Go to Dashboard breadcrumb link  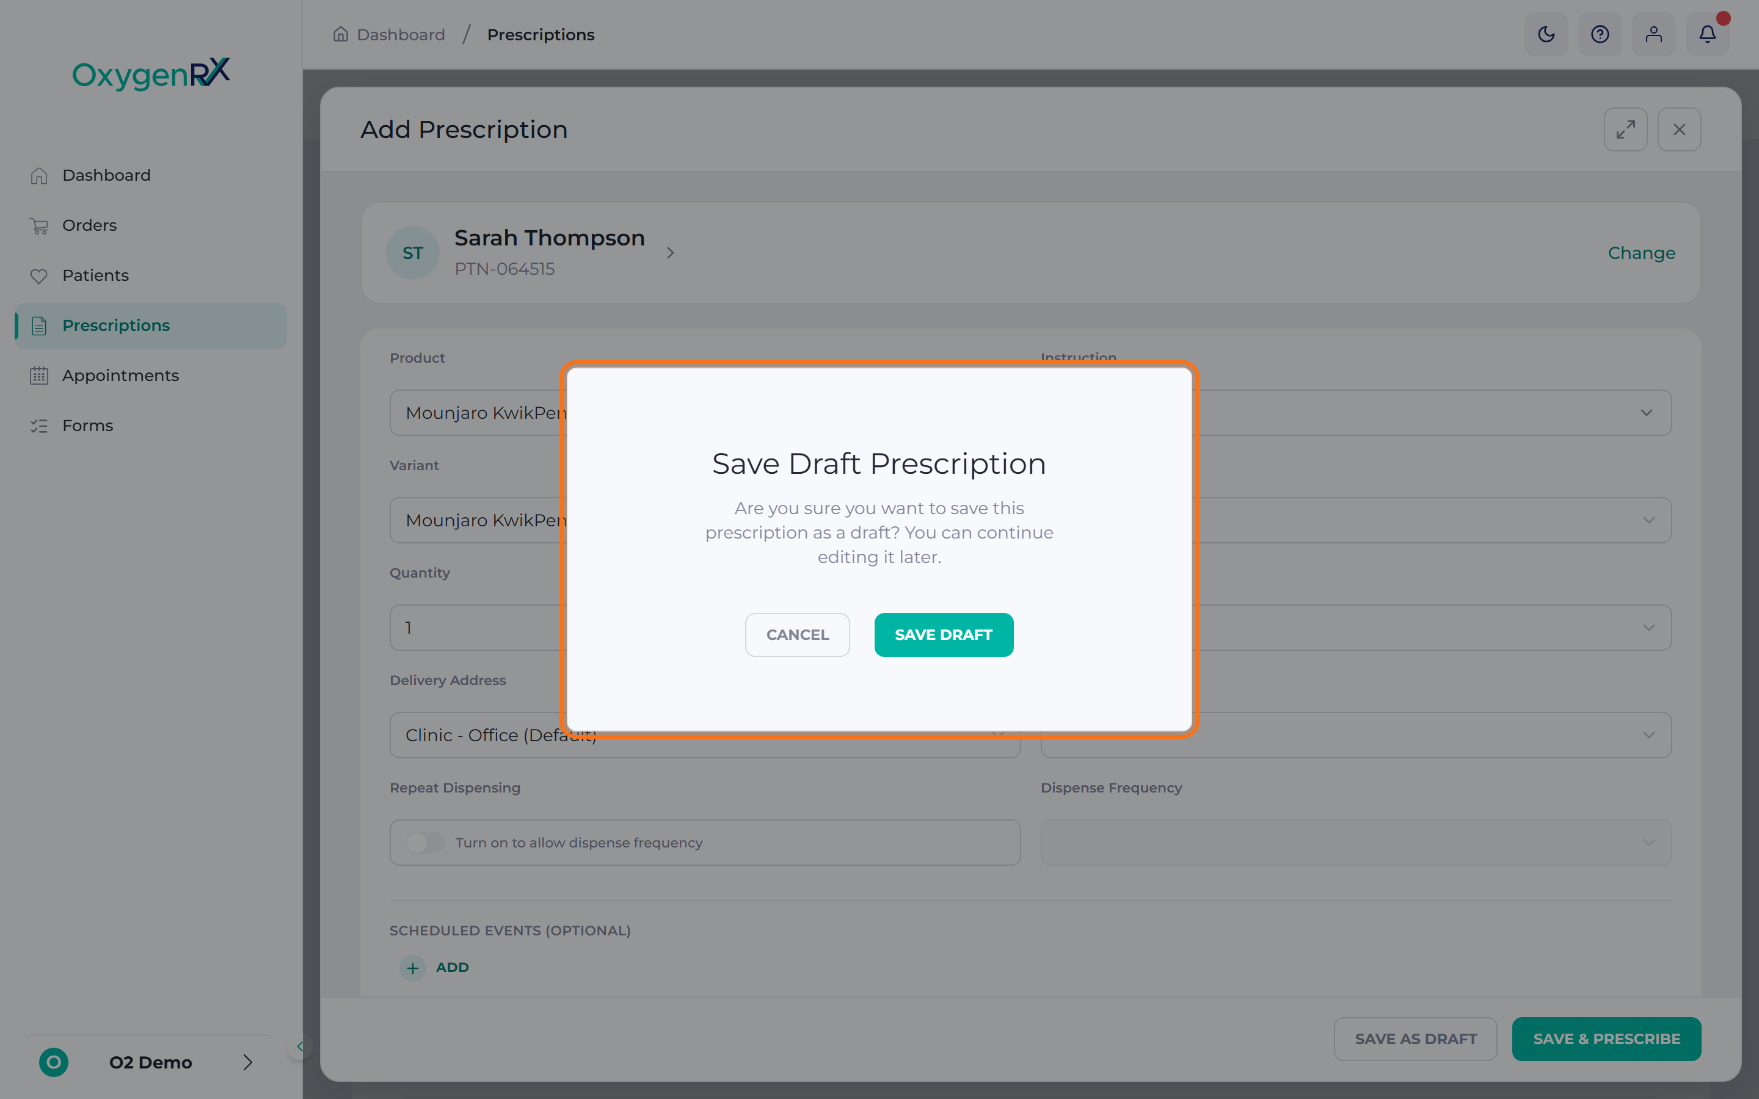pos(390,34)
